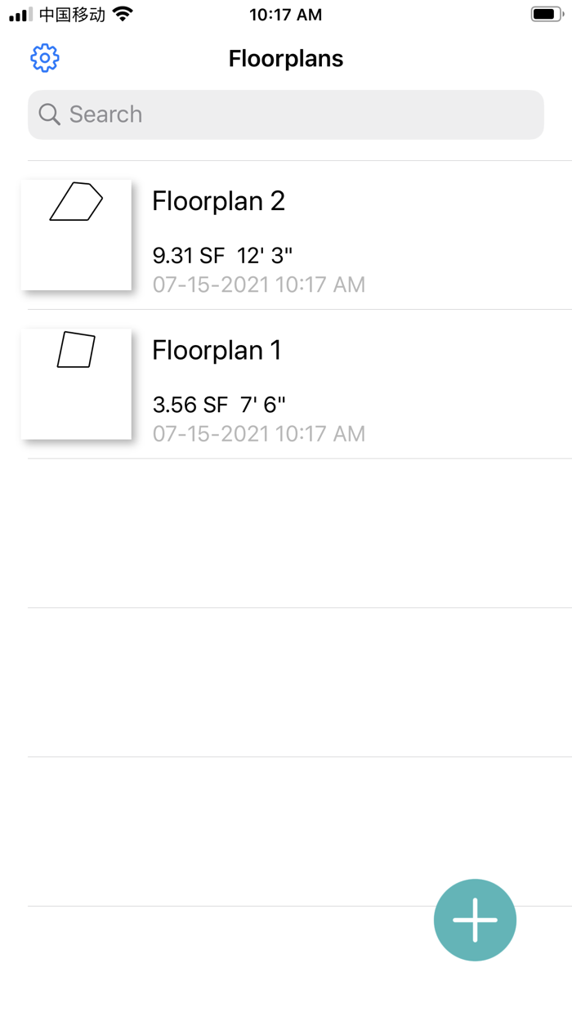This screenshot has width=572, height=1017.
Task: Tap the 3.56 SF measurement text
Action: (186, 404)
